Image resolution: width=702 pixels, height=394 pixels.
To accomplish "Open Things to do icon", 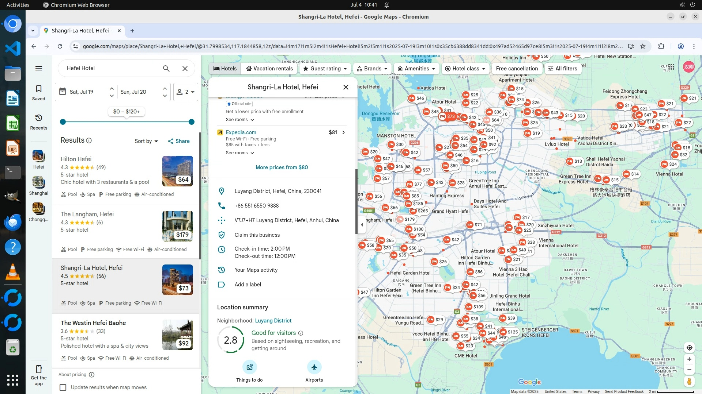I will pos(249,367).
